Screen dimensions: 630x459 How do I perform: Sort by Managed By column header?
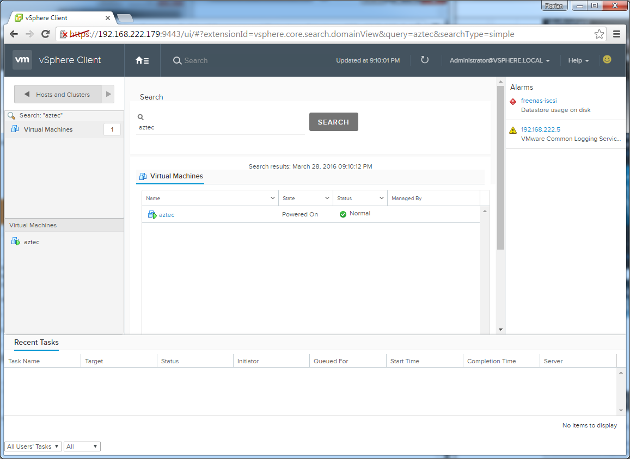(x=433, y=198)
